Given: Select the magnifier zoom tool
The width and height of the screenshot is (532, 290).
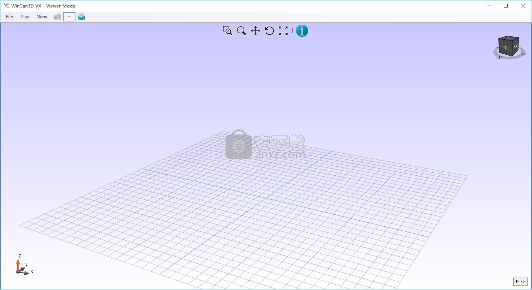Looking at the screenshot, I should coord(242,31).
